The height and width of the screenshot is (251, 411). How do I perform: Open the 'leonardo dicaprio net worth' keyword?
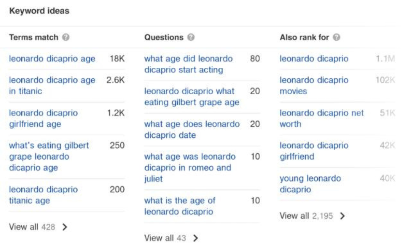pyautogui.click(x=322, y=118)
